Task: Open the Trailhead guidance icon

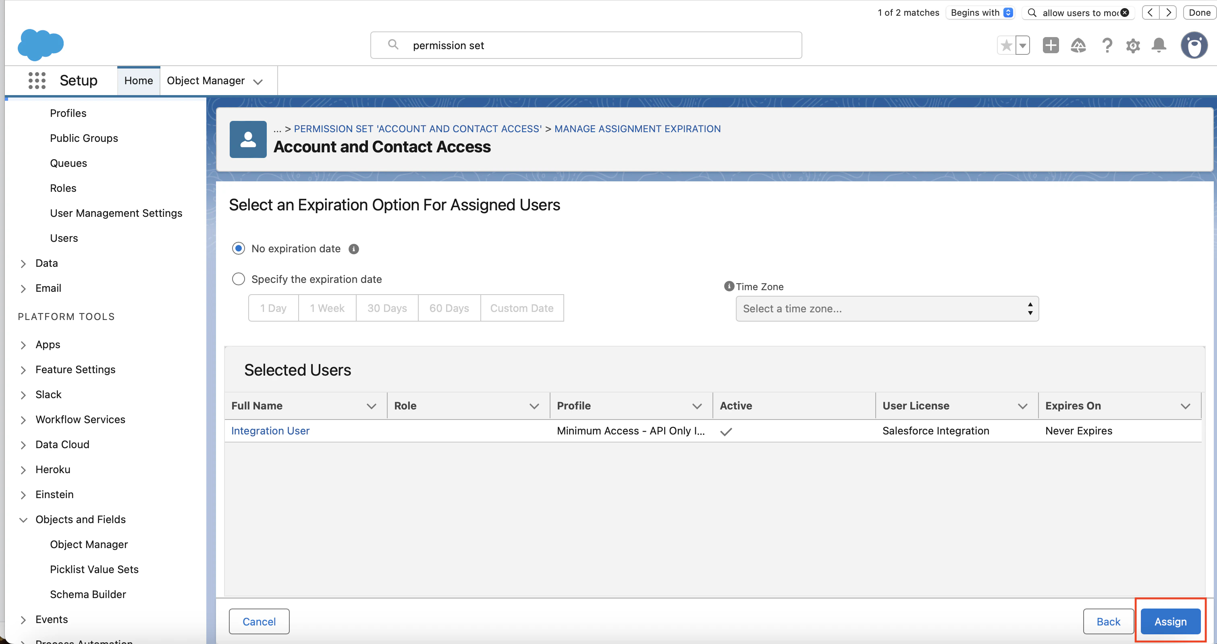Action: (x=1078, y=46)
